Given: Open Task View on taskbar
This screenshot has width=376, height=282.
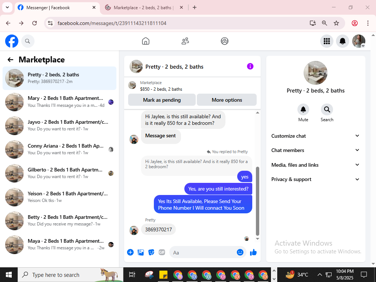Looking at the screenshot, I should (132, 275).
